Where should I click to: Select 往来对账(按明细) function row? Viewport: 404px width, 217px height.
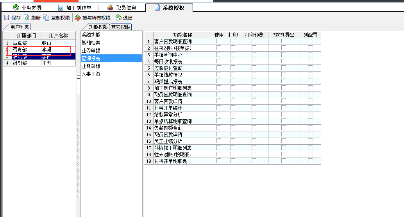pyautogui.click(x=232, y=154)
